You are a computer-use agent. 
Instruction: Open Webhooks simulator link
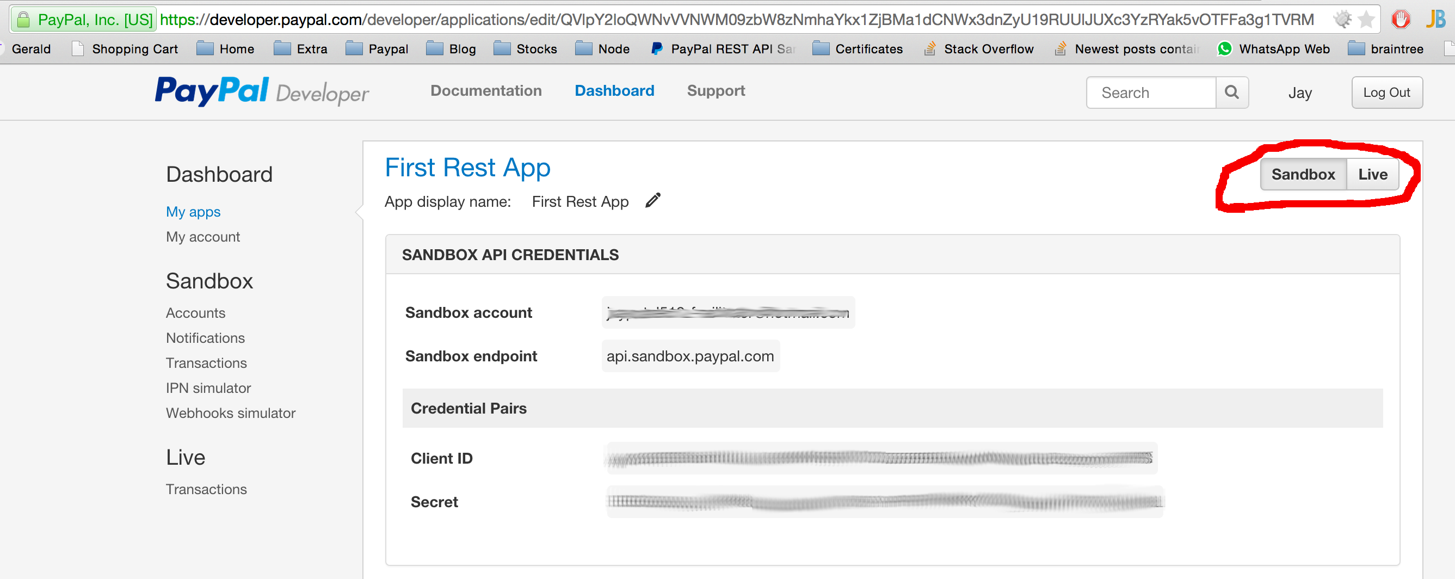point(231,413)
